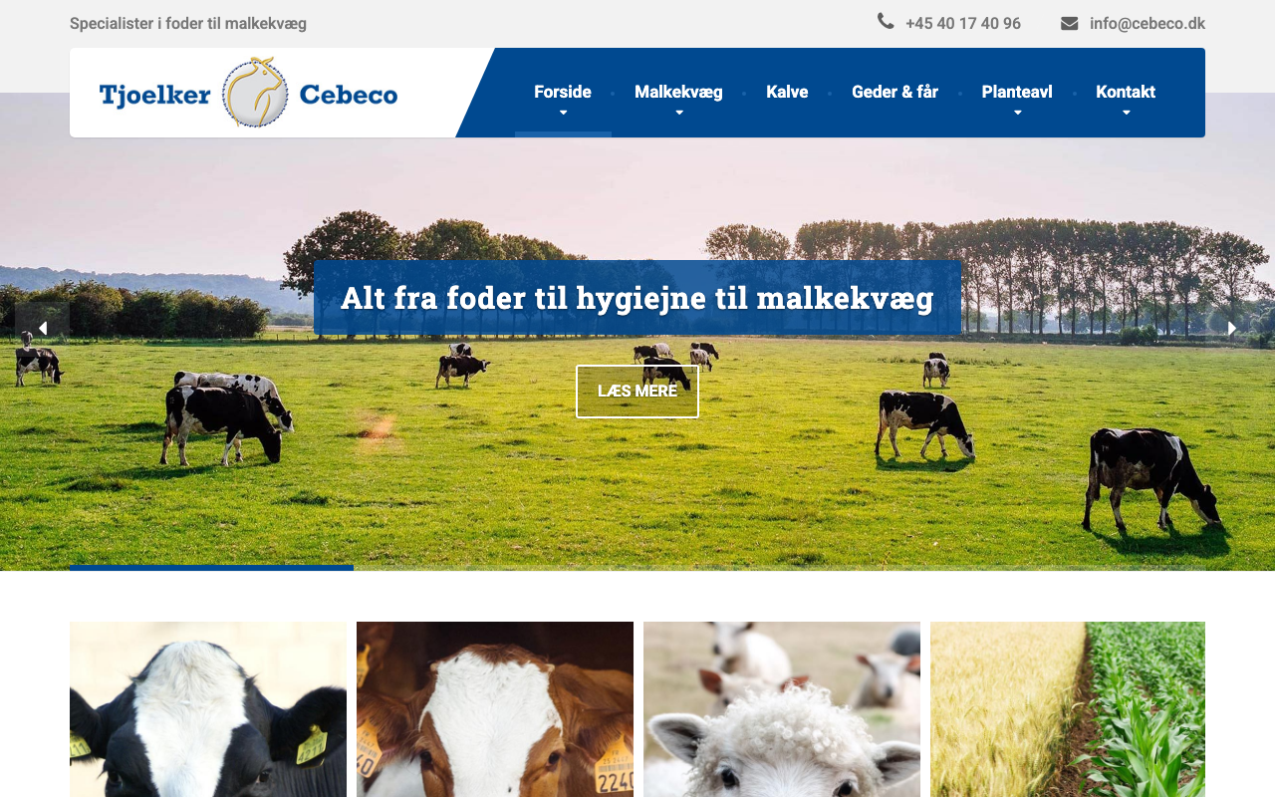Expand the Kontakt dropdown caret
The height and width of the screenshot is (797, 1275).
1126,113
